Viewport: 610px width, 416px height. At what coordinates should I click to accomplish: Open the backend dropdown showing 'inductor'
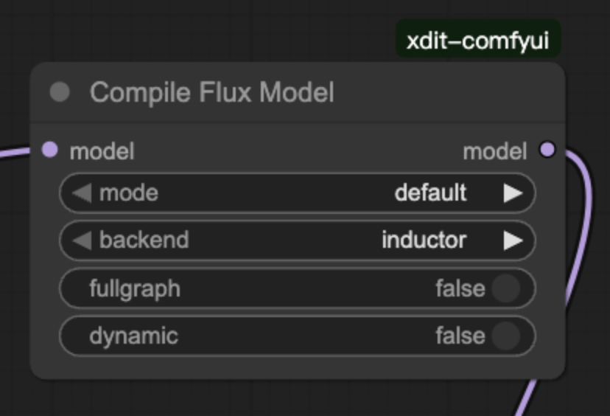424,240
